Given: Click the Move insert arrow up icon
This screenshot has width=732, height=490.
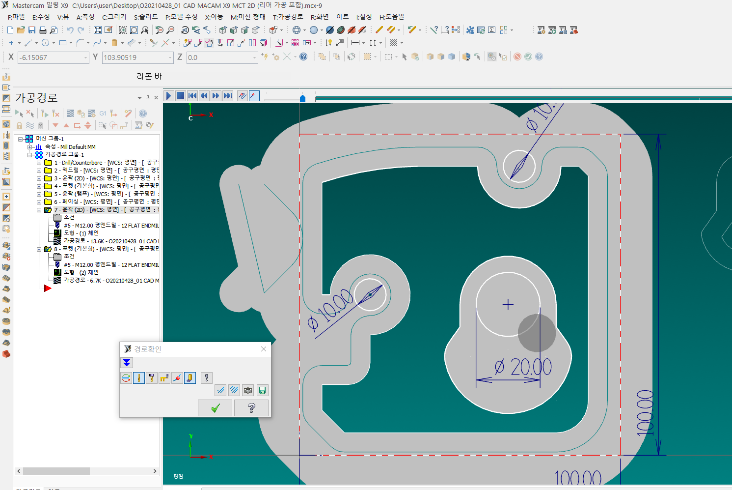Looking at the screenshot, I should 66,125.
